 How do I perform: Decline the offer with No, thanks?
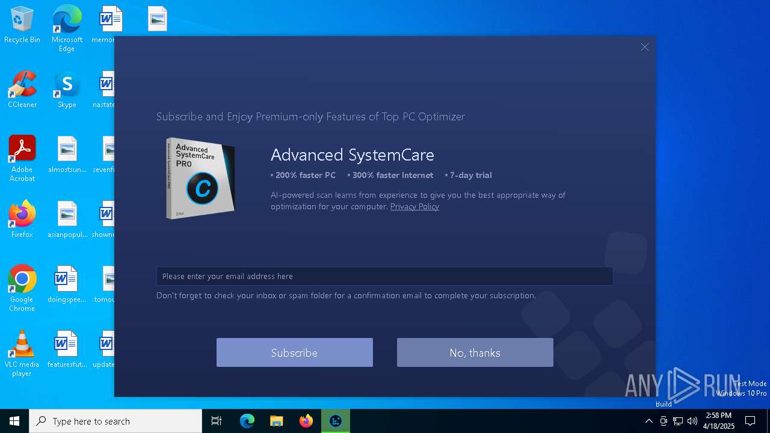pos(475,352)
